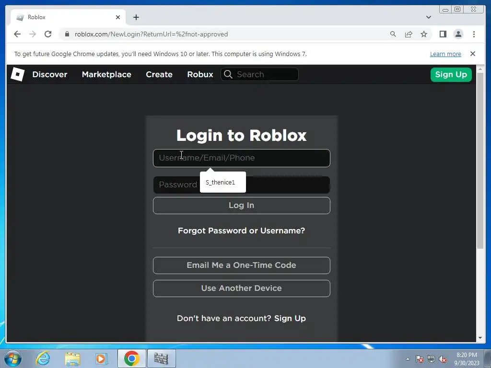Open Forgot Password or Username link
Viewport: 491px width, 368px height.
[x=242, y=230]
